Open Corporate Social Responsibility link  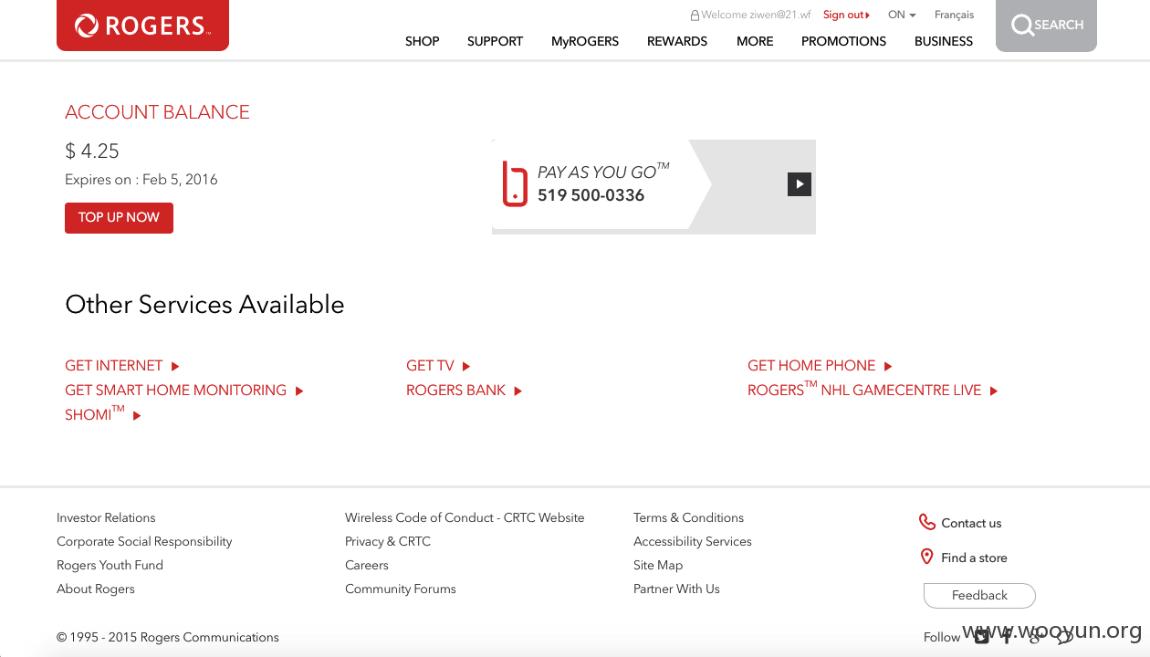tap(144, 541)
